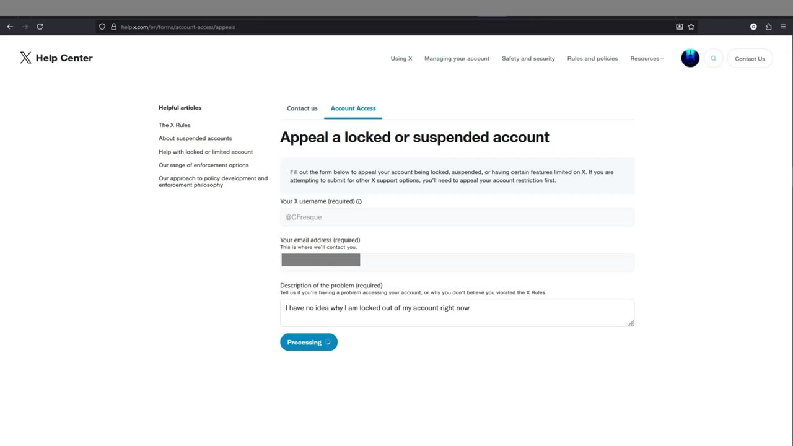Click the X logo in Help Center header
Viewport: 793px width, 446px height.
(25, 58)
